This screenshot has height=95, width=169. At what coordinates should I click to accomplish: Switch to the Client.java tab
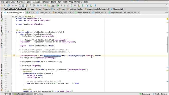click(x=43, y=12)
